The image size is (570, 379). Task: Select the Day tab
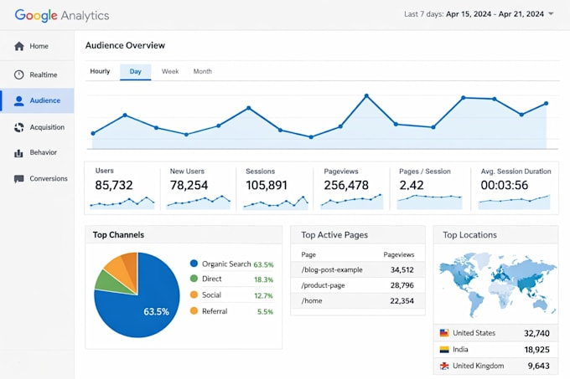click(135, 71)
